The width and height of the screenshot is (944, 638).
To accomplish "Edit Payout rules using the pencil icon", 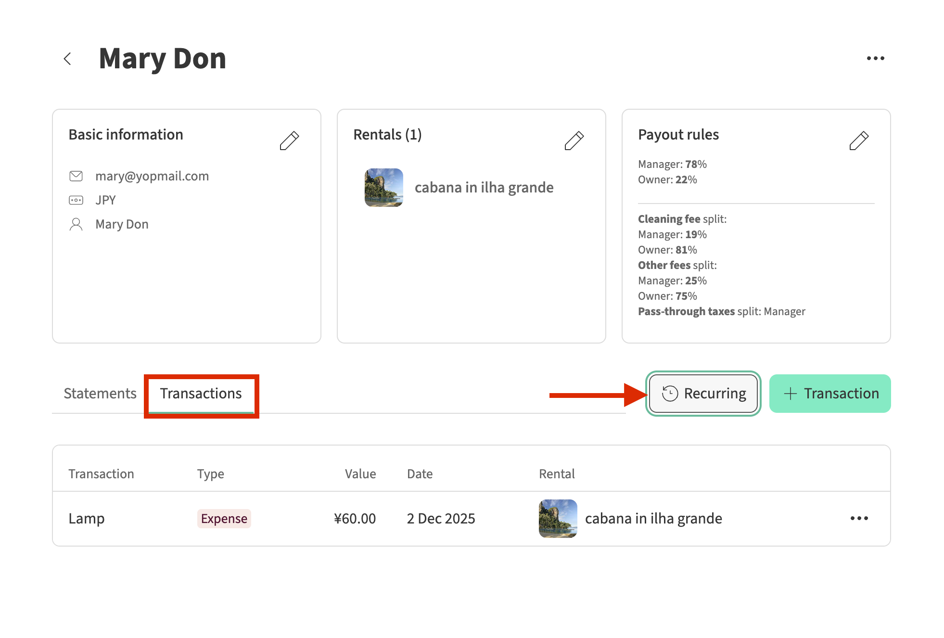I will [x=859, y=140].
